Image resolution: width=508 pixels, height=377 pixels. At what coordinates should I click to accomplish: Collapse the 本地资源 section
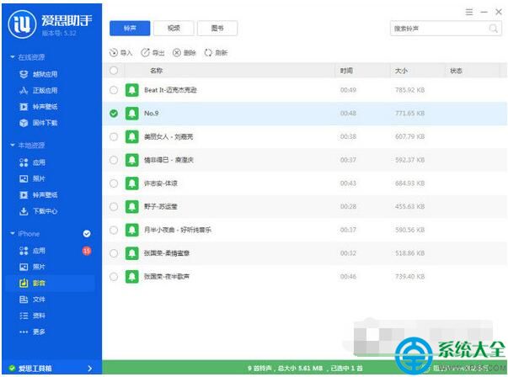point(13,145)
